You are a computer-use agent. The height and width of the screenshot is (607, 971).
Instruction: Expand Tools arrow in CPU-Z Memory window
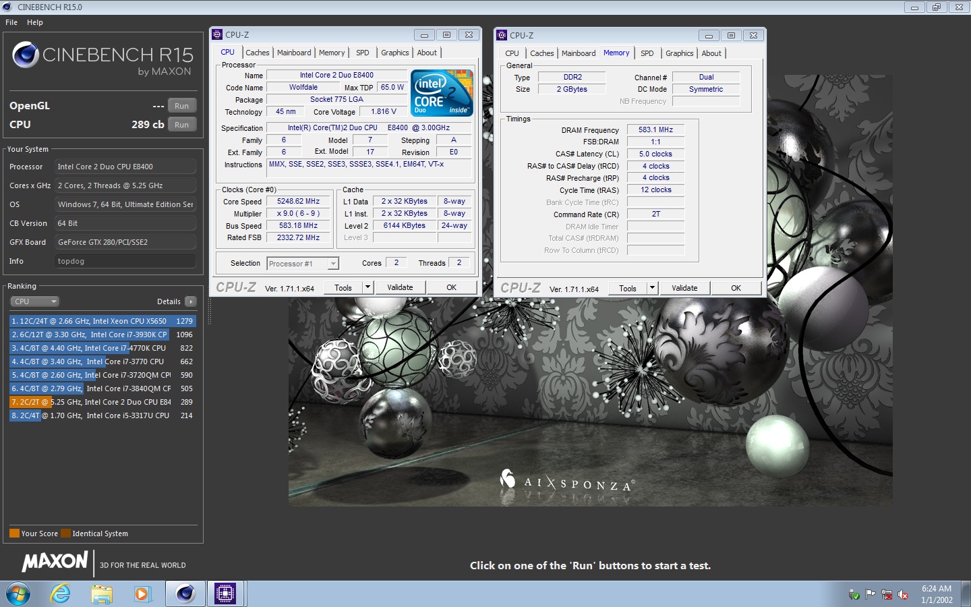(x=652, y=288)
